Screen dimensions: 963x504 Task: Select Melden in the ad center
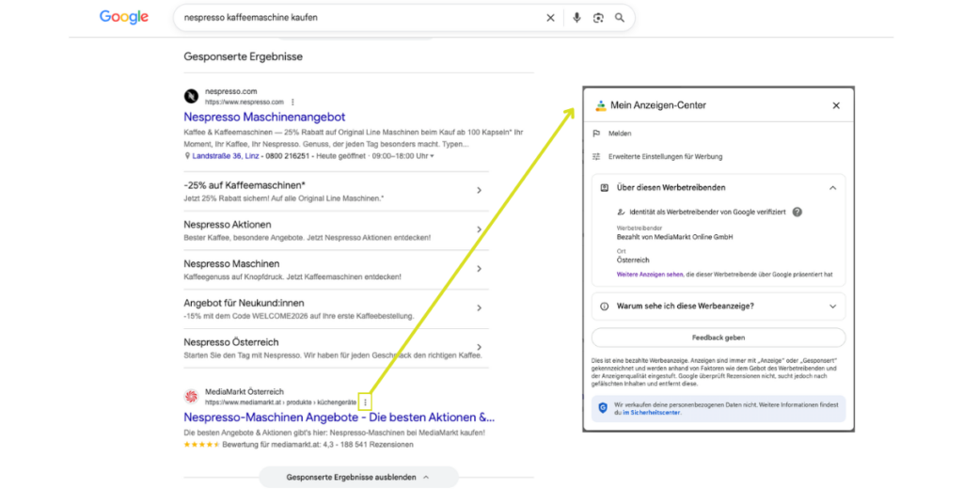[x=620, y=134]
